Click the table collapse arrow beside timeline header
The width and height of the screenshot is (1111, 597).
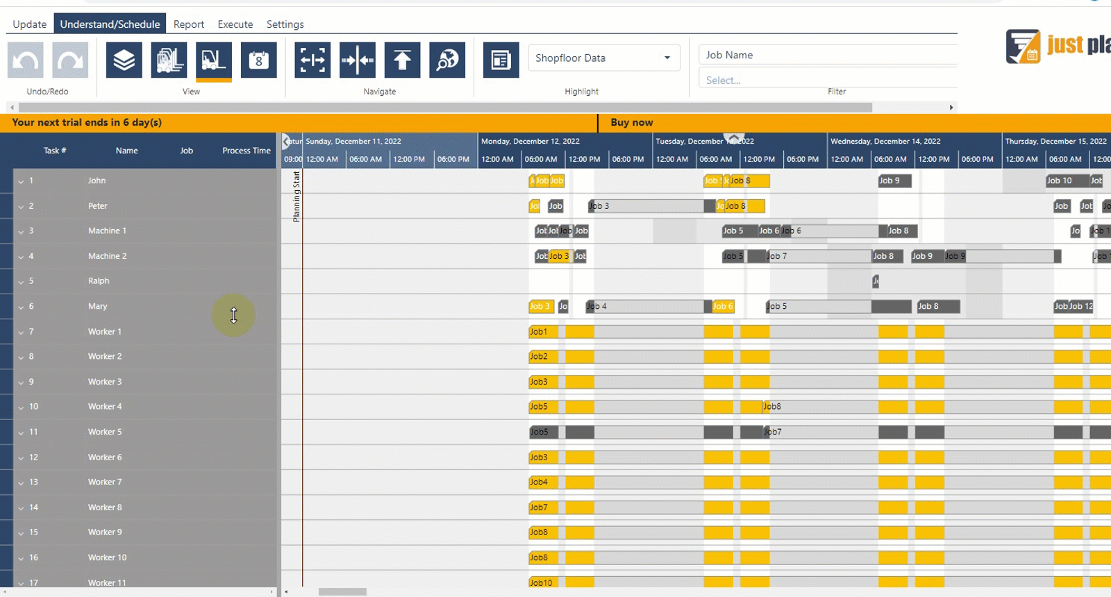(286, 142)
